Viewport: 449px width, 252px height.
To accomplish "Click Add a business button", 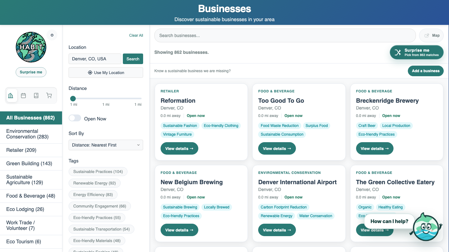I will (426, 71).
